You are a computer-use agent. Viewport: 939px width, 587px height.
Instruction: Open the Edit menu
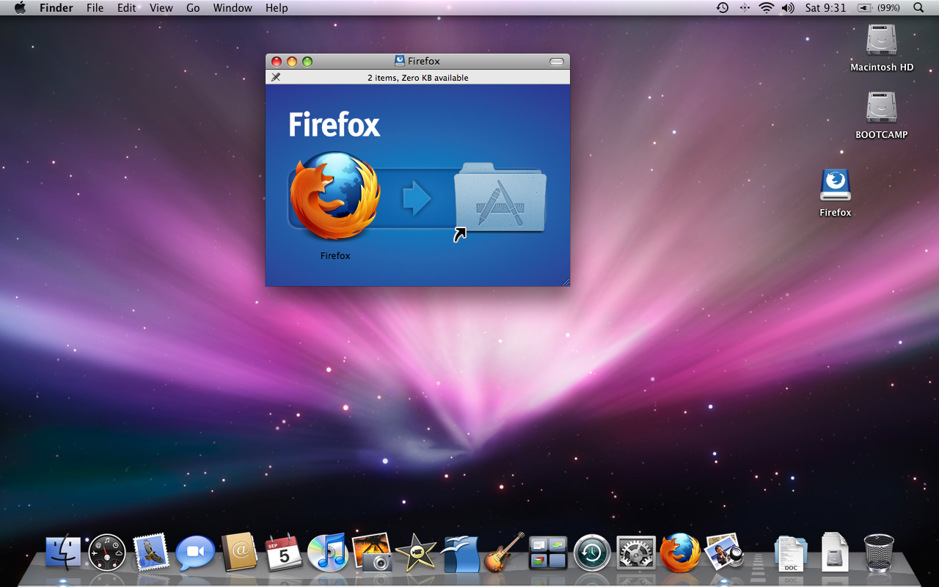[x=126, y=8]
